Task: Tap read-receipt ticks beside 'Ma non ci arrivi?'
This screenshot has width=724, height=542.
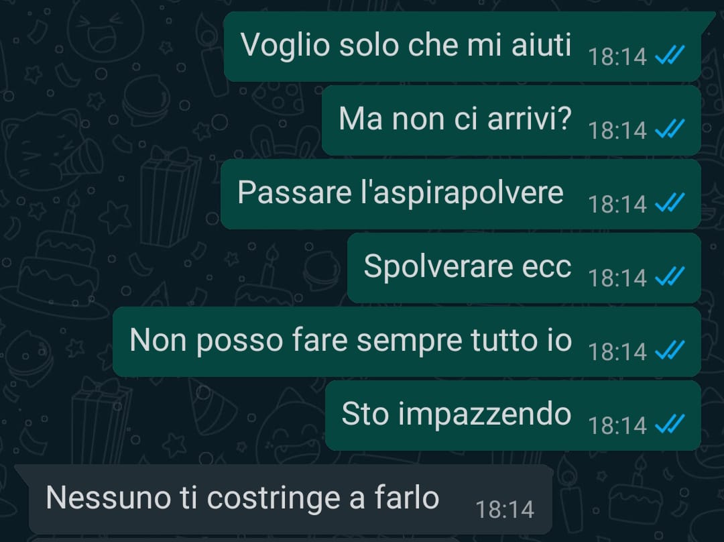Action: pyautogui.click(x=670, y=129)
